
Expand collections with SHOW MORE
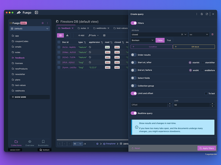click(x=30, y=97)
